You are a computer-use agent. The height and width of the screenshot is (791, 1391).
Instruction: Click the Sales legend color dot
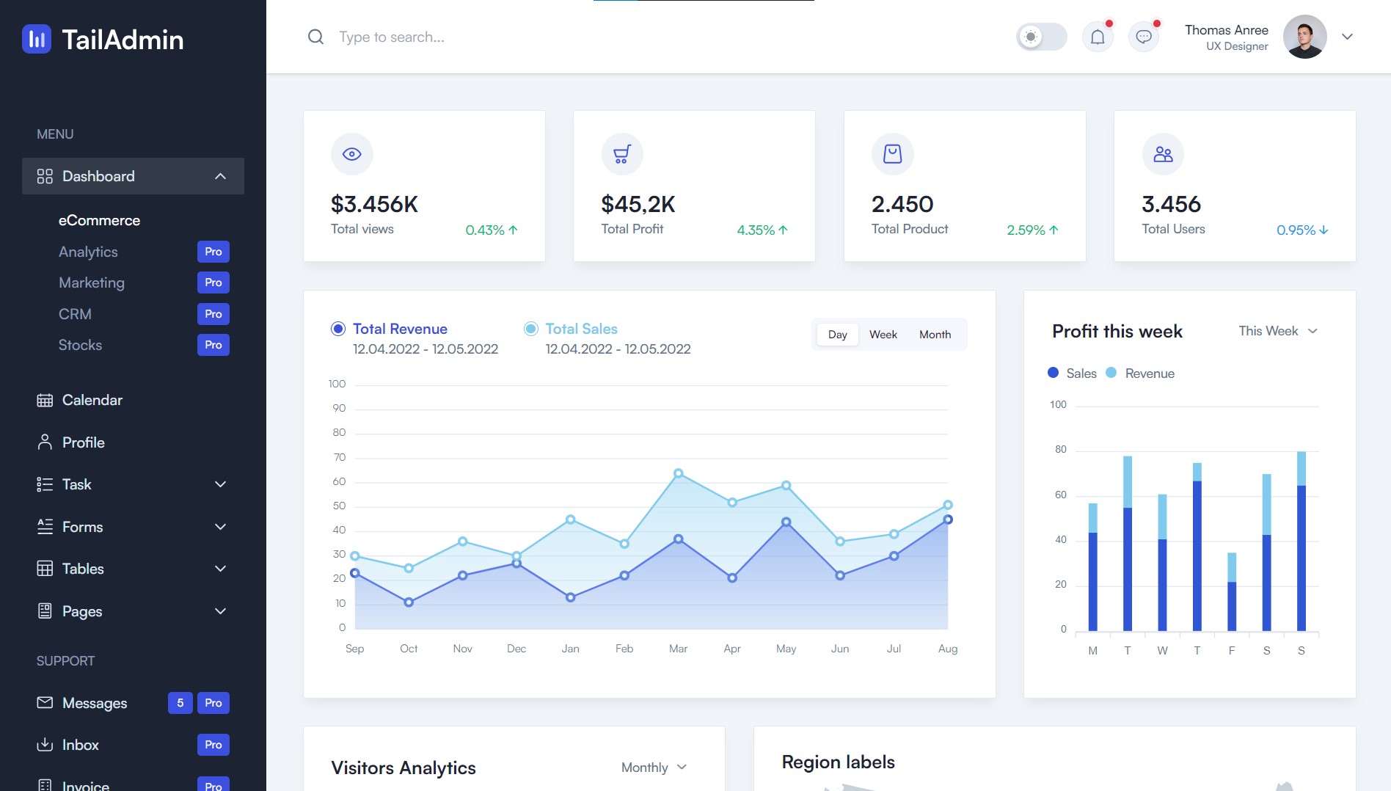click(1053, 373)
